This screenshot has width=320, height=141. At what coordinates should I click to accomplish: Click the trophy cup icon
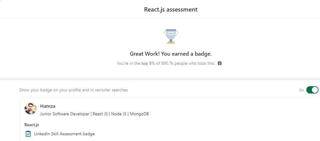[171, 37]
